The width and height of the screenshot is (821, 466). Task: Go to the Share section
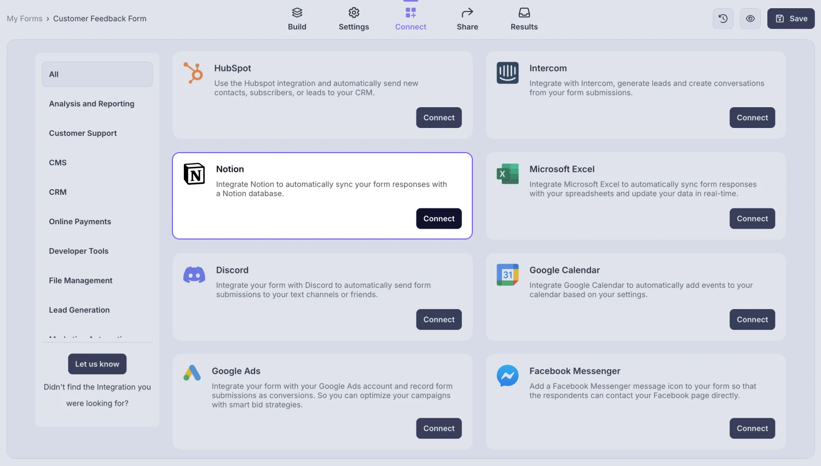[x=467, y=18]
